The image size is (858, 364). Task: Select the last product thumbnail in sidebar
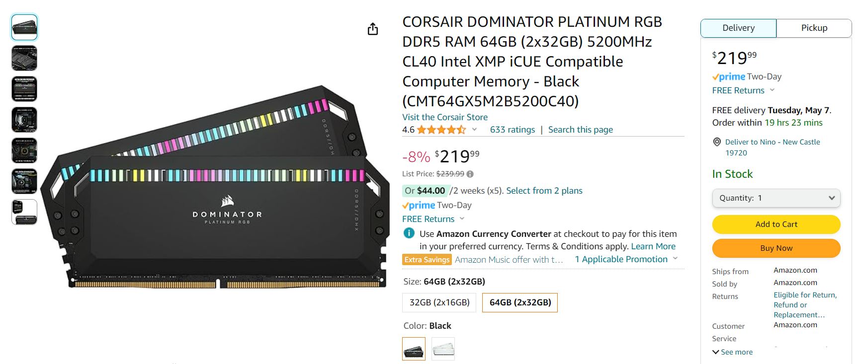coord(24,212)
